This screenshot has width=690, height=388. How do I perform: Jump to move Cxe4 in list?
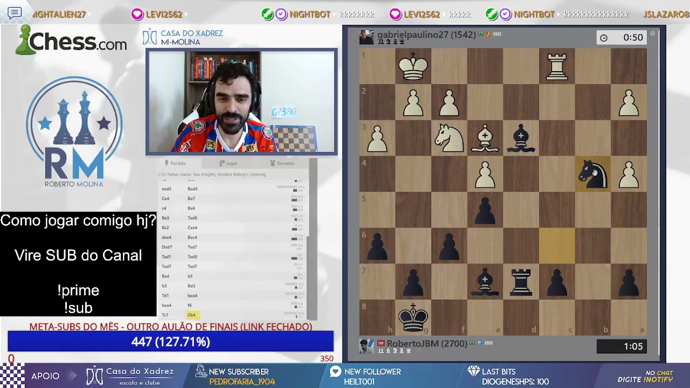(x=192, y=227)
